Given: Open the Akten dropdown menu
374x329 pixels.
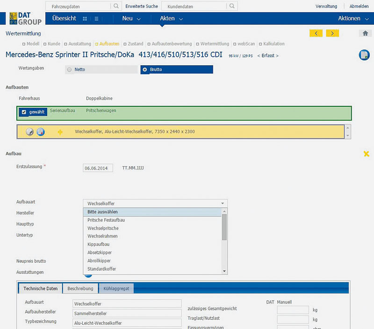Looking at the screenshot, I should tap(171, 19).
